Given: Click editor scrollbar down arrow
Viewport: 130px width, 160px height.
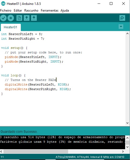Looking at the screenshot, I should coord(127,123).
